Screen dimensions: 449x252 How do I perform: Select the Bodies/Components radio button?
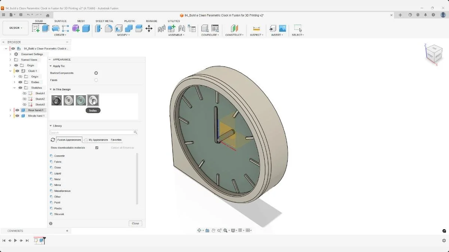96,73
